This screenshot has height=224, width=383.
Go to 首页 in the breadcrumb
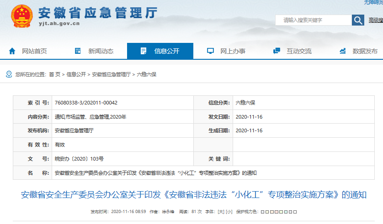tap(55, 74)
